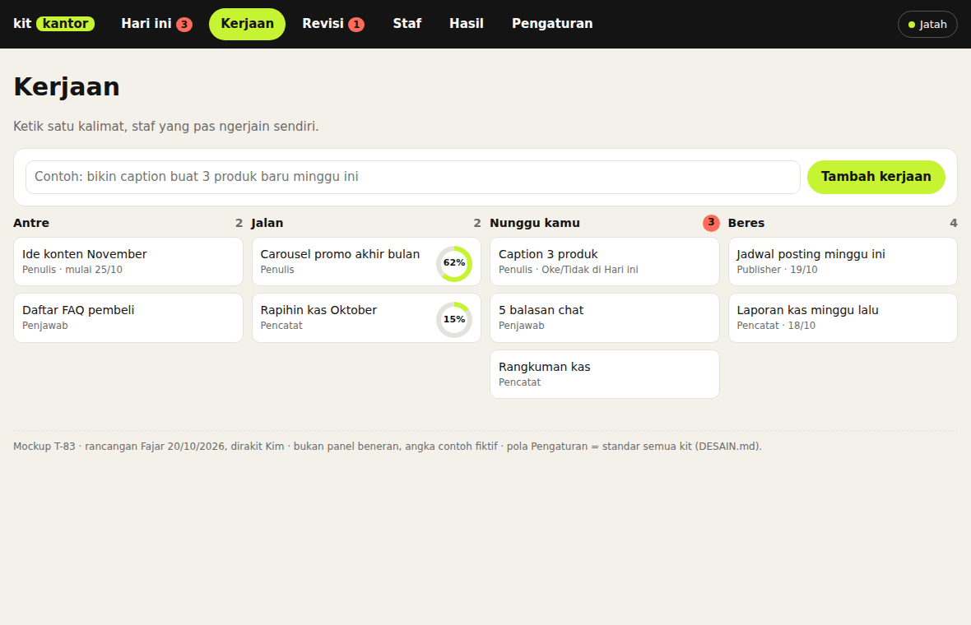Click the notification badge on Hari ini
This screenshot has width=971, height=625.
(x=184, y=25)
